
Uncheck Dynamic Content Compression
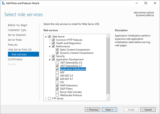point(57,53)
